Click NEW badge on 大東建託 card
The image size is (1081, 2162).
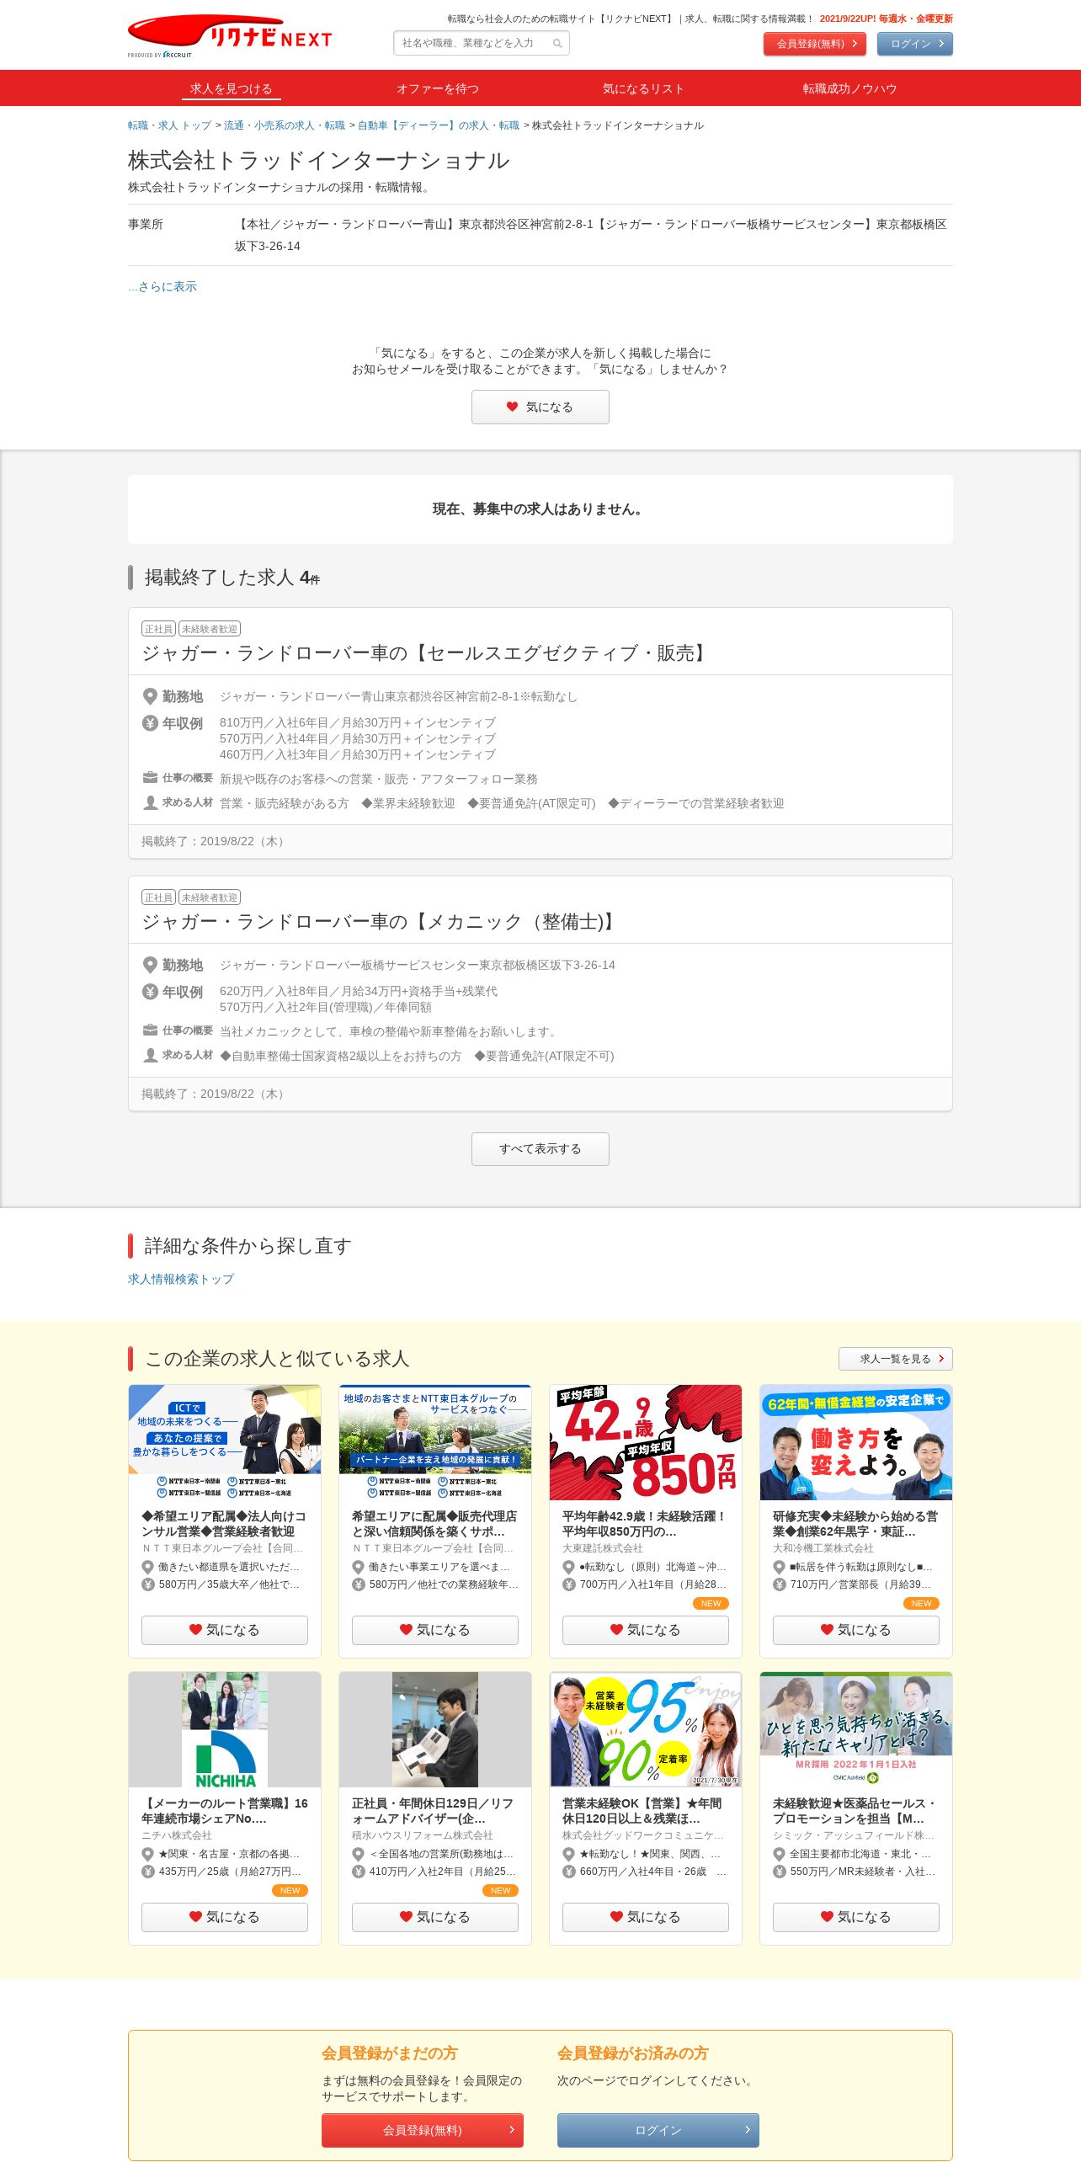click(x=711, y=1603)
